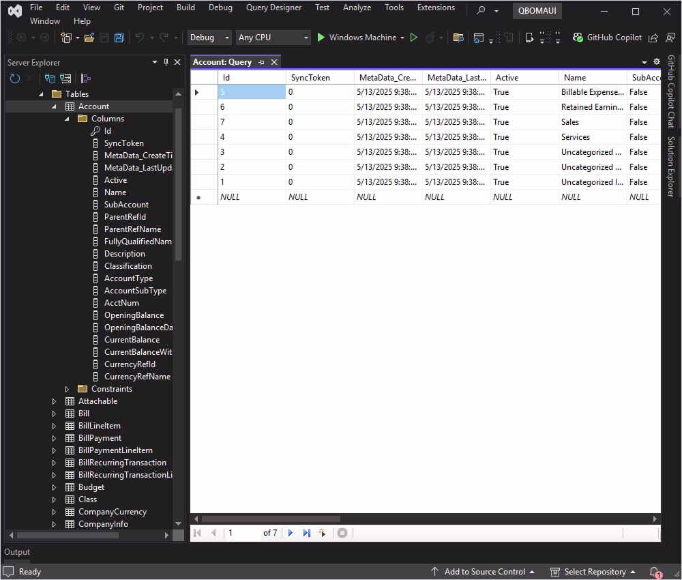Click New Record icon in record navigator
This screenshot has height=580, width=682.
(323, 532)
